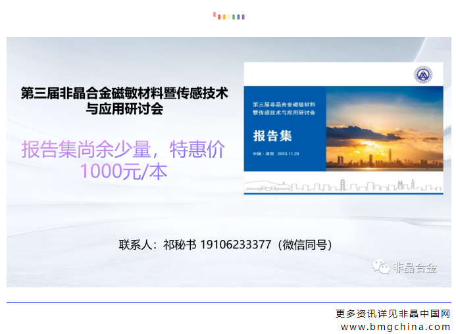Screen dimensions: 456x334
Task: Click the round emblem logo on the report cover
Action: pyautogui.click(x=423, y=75)
